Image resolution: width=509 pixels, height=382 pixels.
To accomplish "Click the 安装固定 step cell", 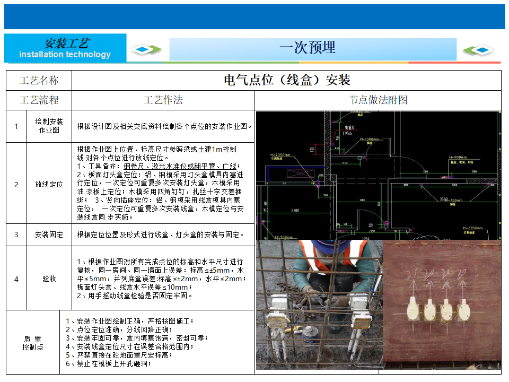I will coord(49,235).
